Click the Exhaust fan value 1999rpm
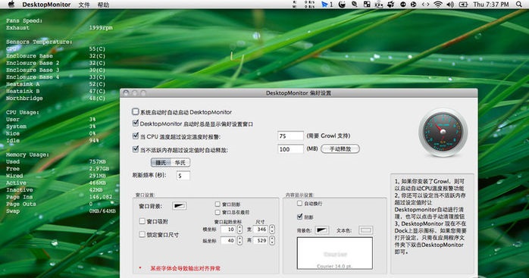The width and height of the screenshot is (529, 278). [101, 28]
